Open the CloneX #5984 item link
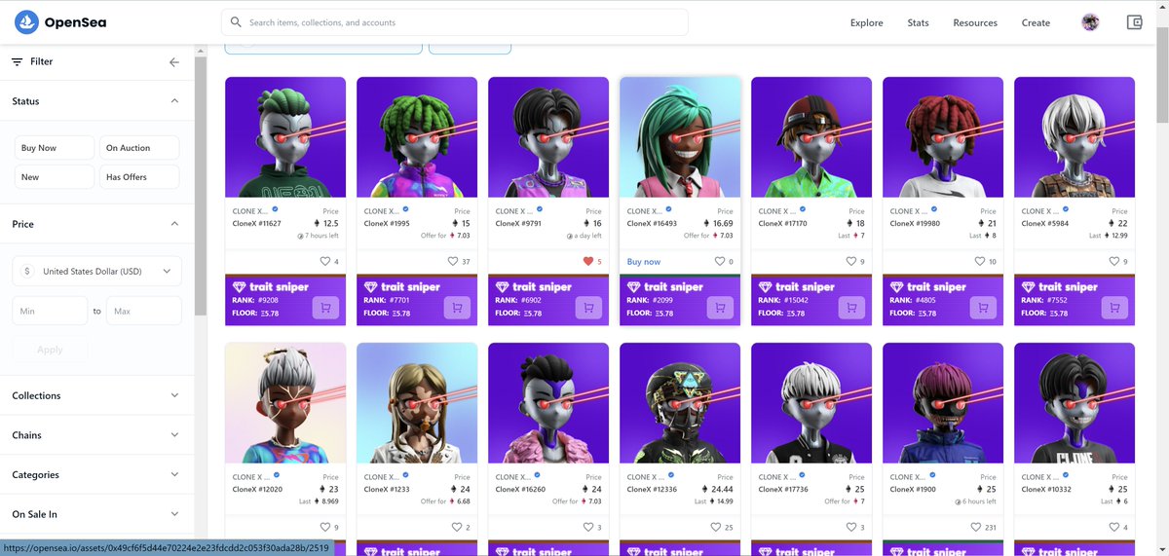The width and height of the screenshot is (1169, 556). coord(1043,224)
